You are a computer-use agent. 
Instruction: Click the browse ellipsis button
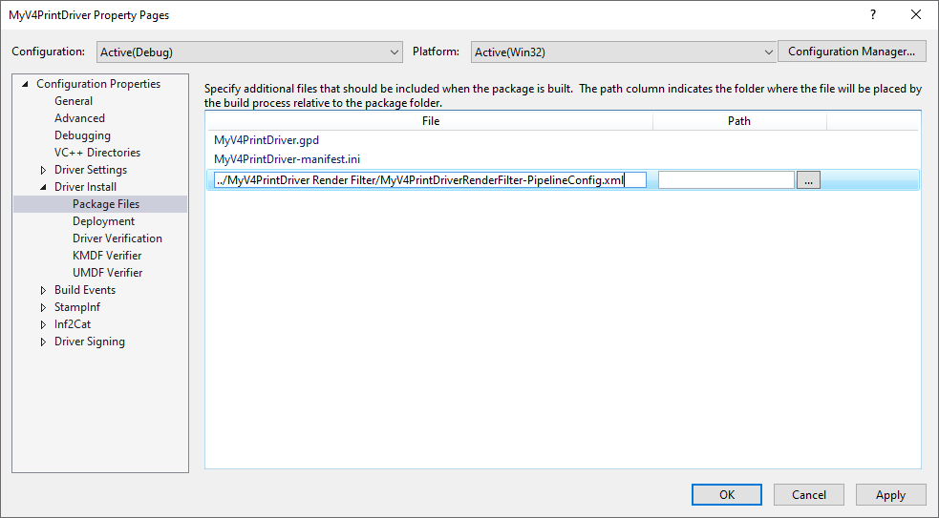pos(808,180)
